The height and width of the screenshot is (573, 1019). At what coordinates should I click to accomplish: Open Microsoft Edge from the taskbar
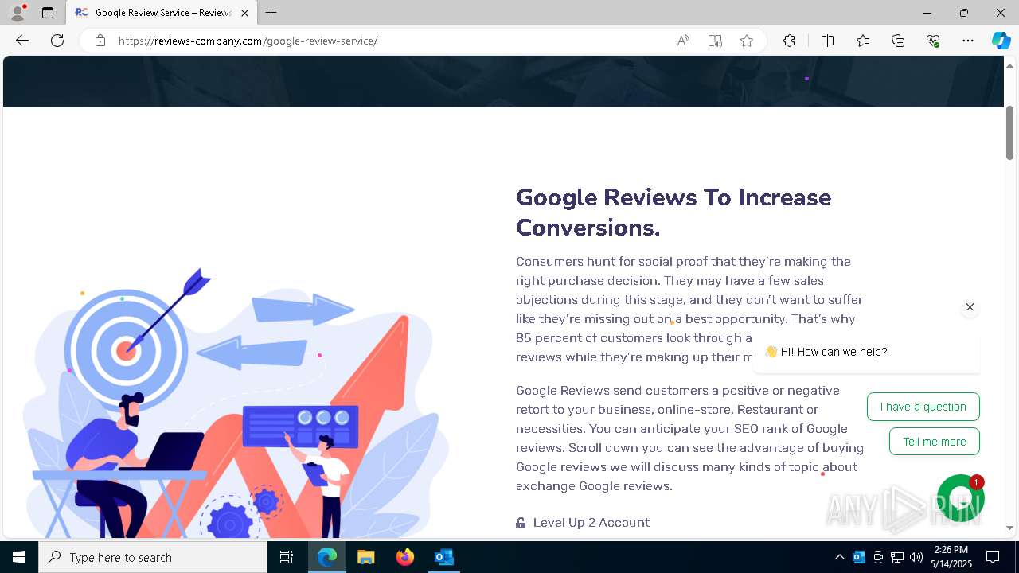point(327,557)
